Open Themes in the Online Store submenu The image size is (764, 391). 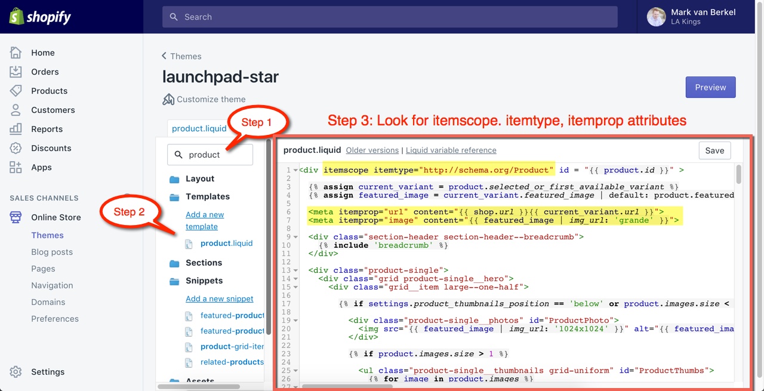(48, 235)
